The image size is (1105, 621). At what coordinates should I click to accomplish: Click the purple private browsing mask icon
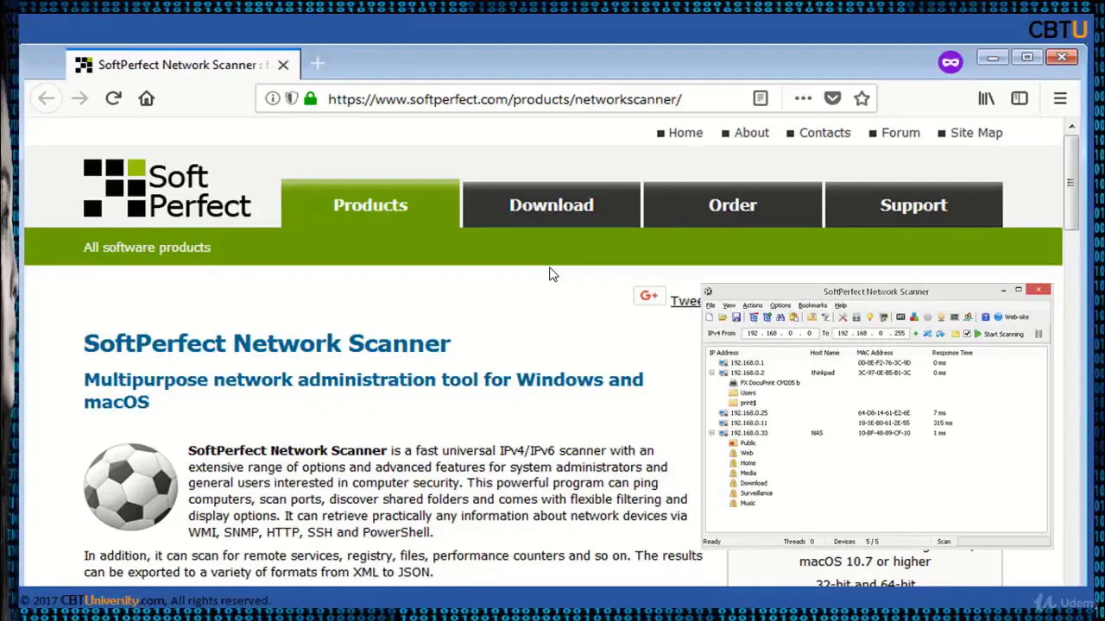950,62
